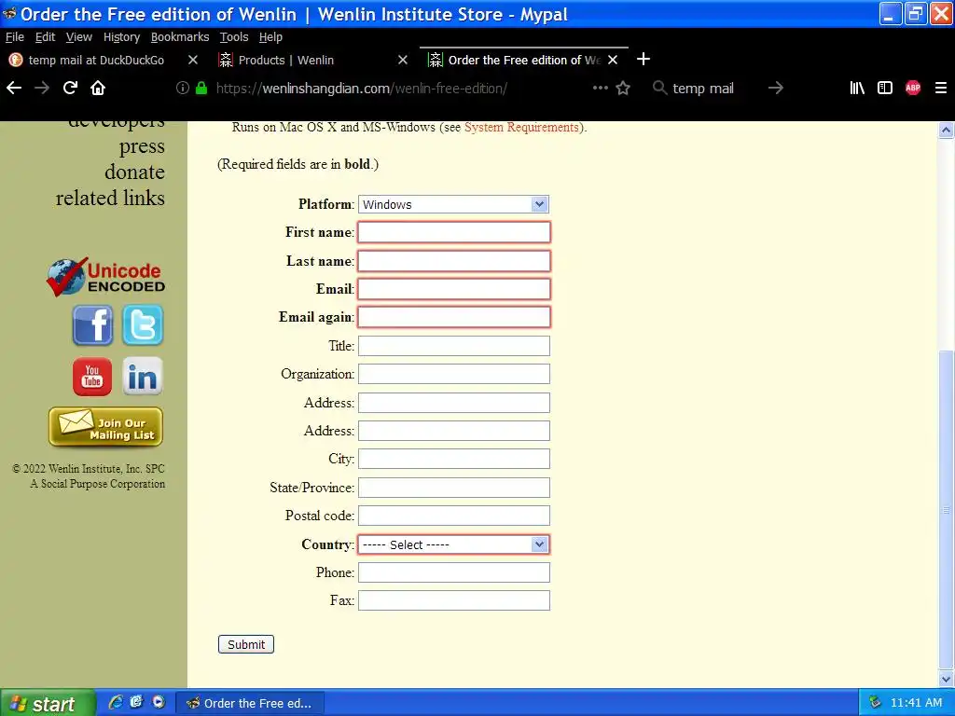The image size is (955, 716).
Task: Click the Phone input field
Action: click(x=454, y=572)
